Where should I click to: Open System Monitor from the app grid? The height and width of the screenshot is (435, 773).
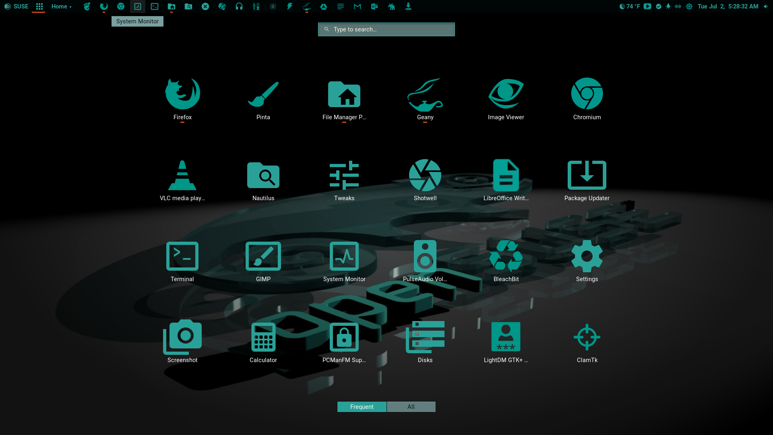tap(344, 261)
